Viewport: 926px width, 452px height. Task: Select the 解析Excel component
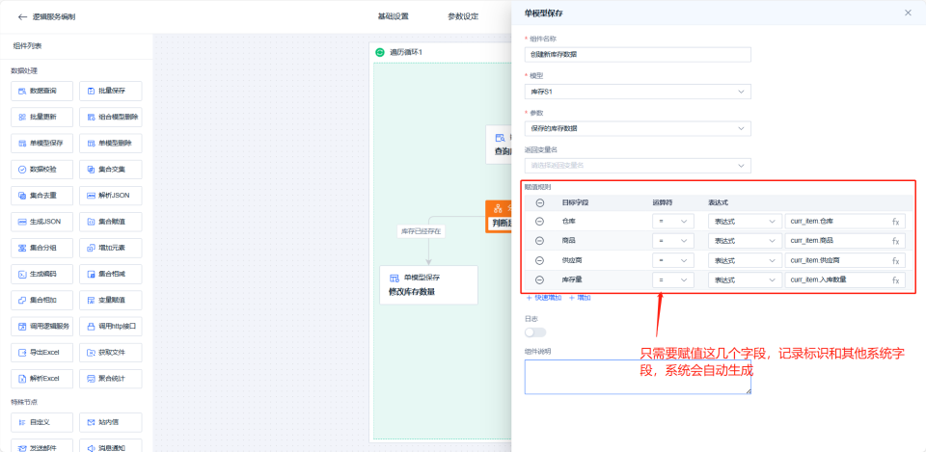41,379
